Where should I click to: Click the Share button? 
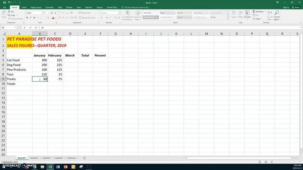(295, 8)
